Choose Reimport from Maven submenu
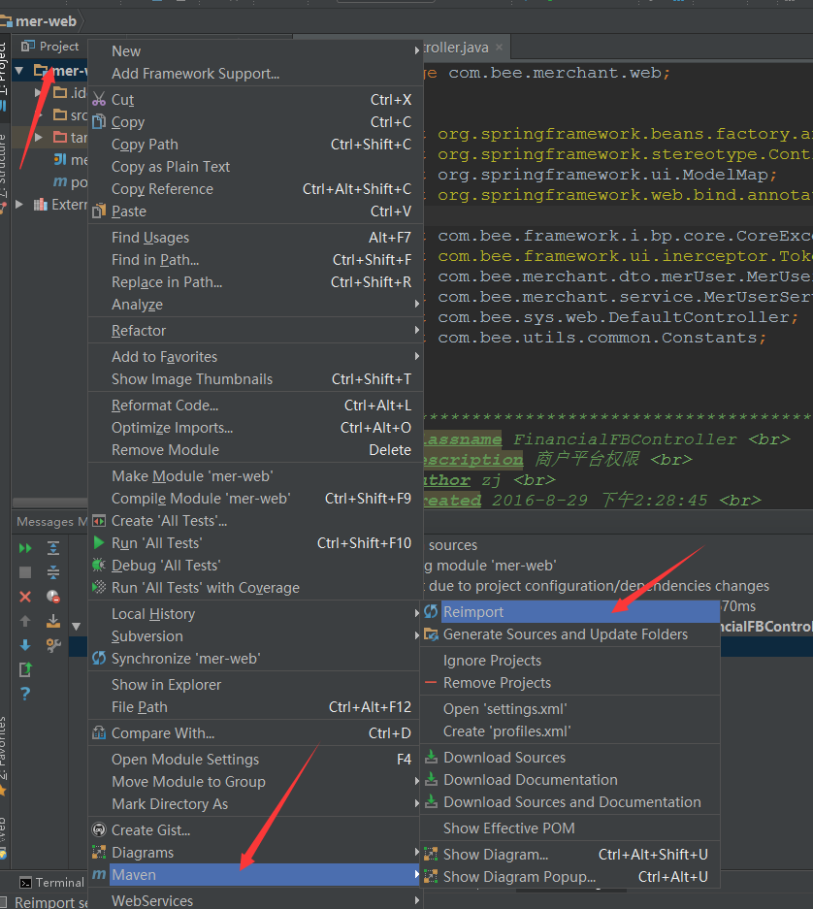The image size is (813, 909). coord(570,611)
